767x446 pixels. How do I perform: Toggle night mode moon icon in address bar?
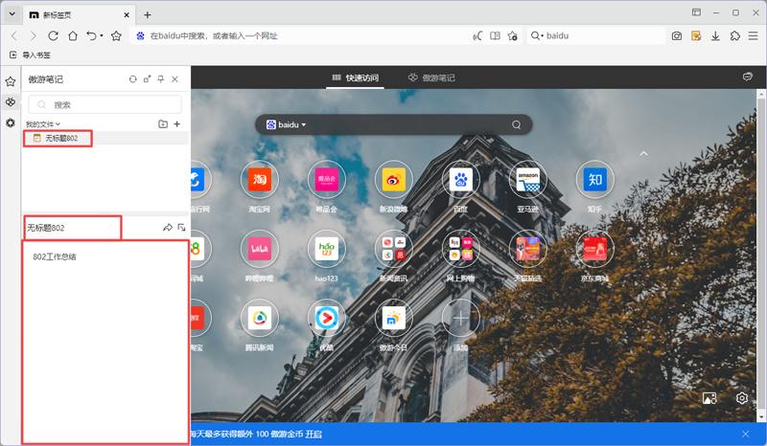tap(477, 36)
